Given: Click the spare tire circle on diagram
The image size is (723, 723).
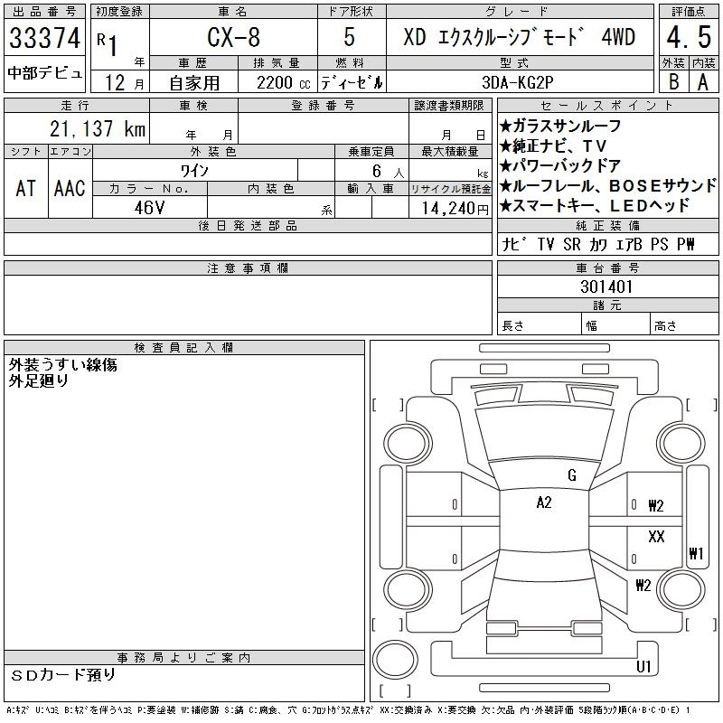Looking at the screenshot, I should click(395, 660).
